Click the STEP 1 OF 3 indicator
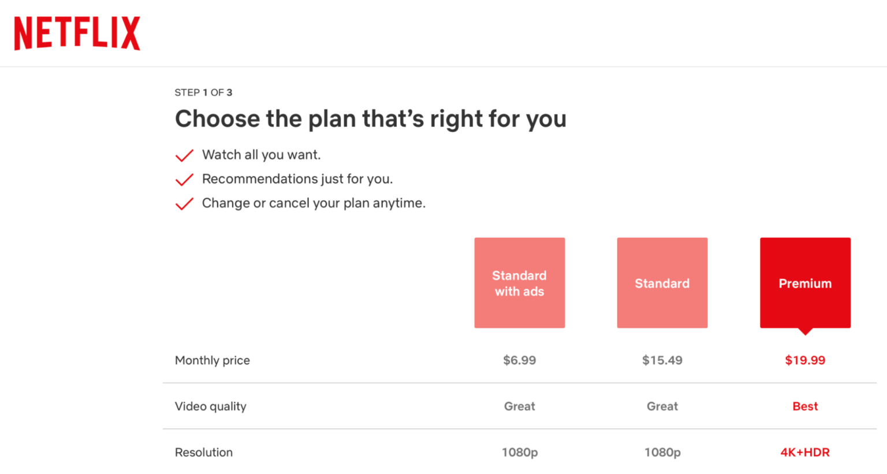This screenshot has height=474, width=887. 203,92
